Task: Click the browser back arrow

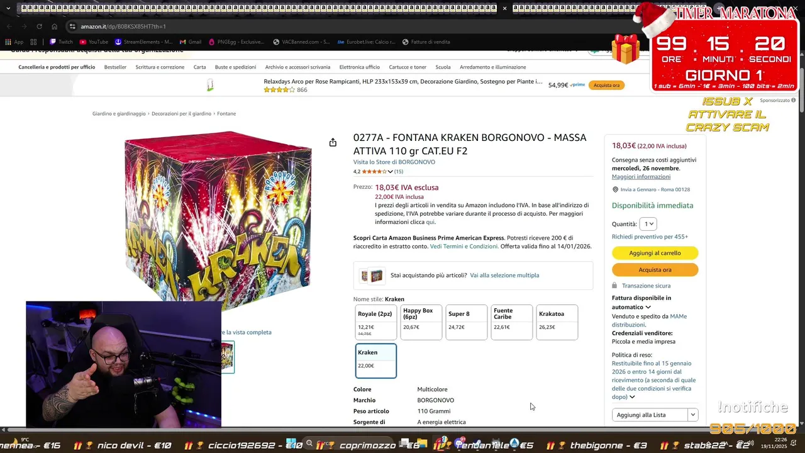Action: click(9, 26)
